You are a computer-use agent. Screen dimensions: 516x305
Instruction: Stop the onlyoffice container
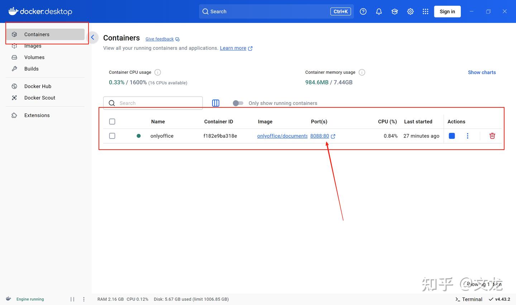point(452,136)
